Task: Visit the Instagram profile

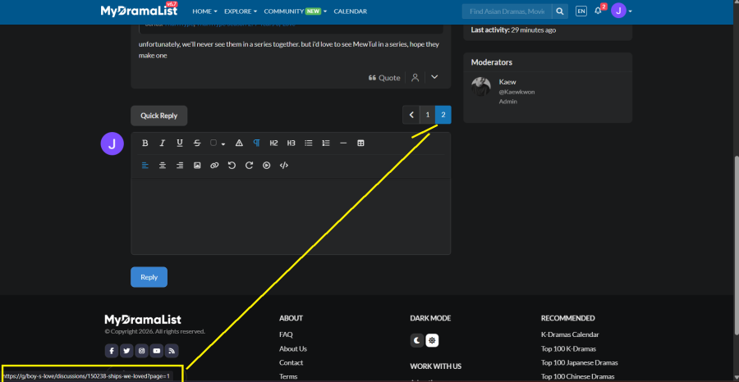Action: pyautogui.click(x=141, y=351)
